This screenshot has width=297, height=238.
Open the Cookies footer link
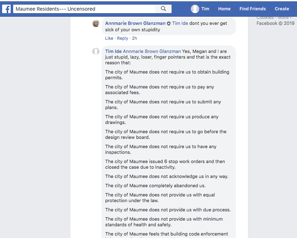(265, 17)
